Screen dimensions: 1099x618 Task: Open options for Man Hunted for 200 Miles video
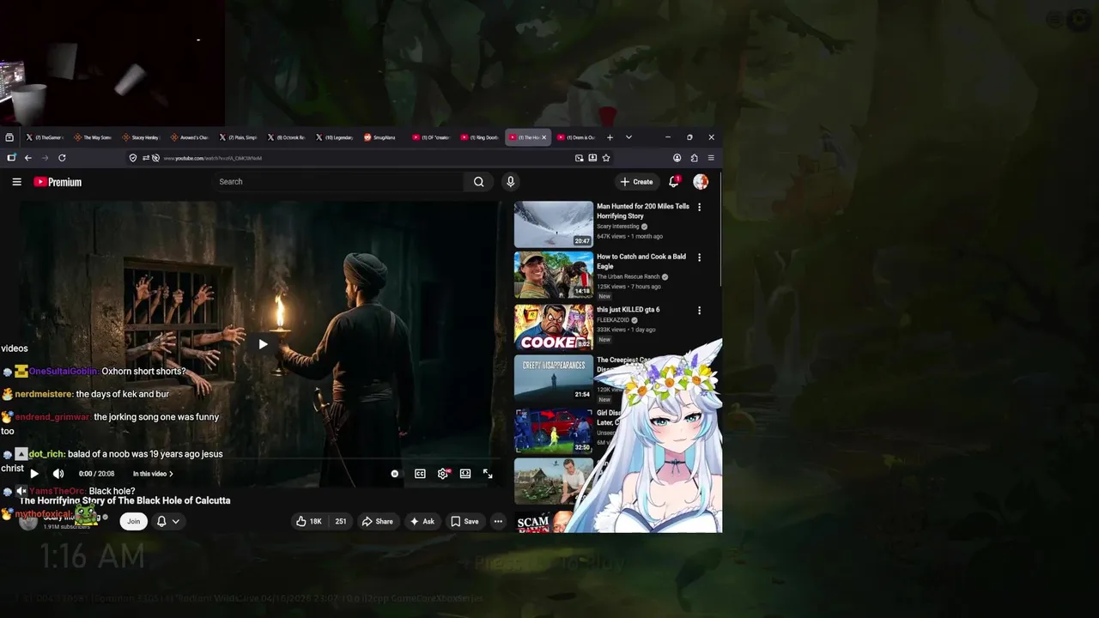(699, 207)
